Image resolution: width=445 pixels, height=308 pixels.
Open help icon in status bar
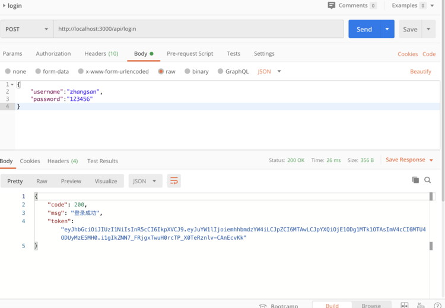(x=437, y=306)
